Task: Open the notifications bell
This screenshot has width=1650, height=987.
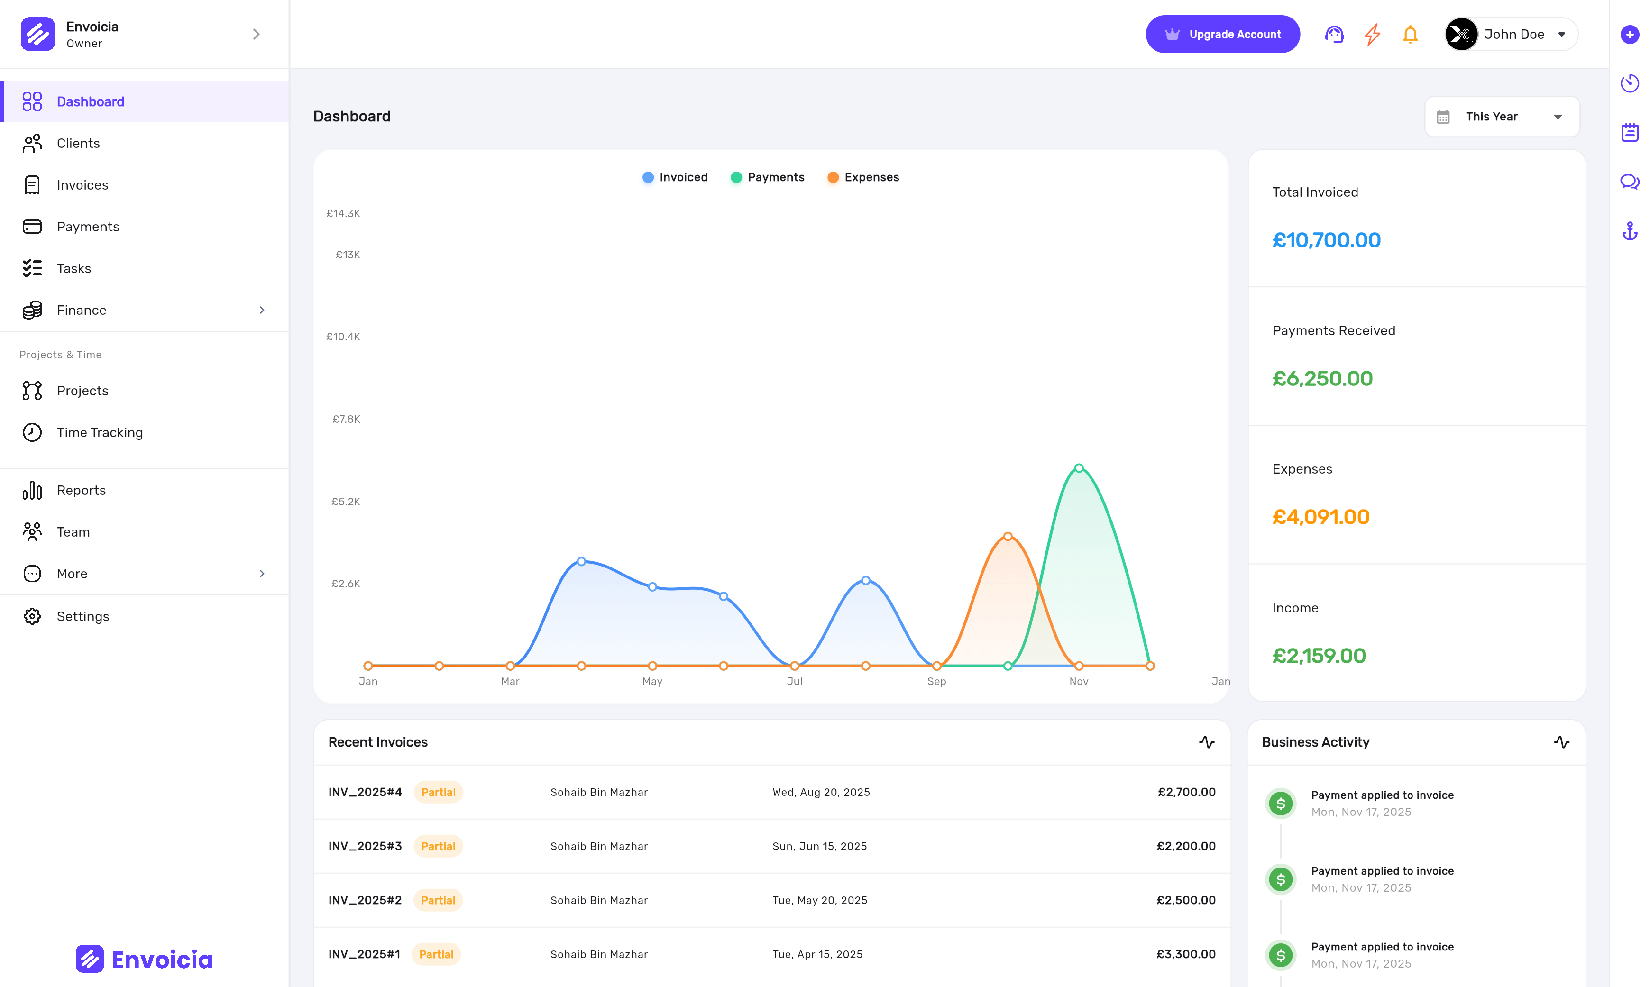Action: (1410, 34)
